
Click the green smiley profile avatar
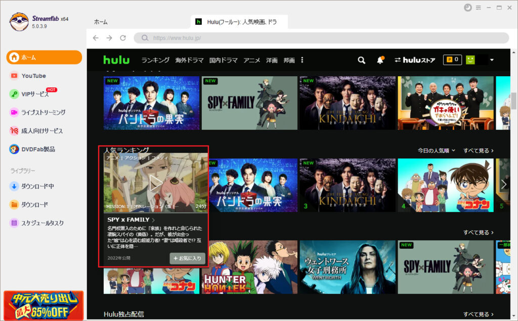[x=470, y=60]
